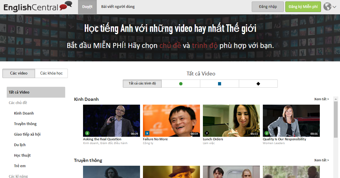Click 'Xem tất' next to Kinh Doanh
340x178 pixels.
point(322,99)
